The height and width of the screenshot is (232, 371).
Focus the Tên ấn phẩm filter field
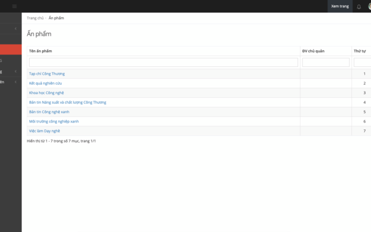[x=163, y=62]
